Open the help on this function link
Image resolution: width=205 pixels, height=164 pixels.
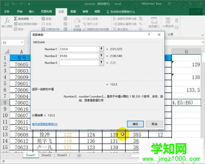(45, 124)
